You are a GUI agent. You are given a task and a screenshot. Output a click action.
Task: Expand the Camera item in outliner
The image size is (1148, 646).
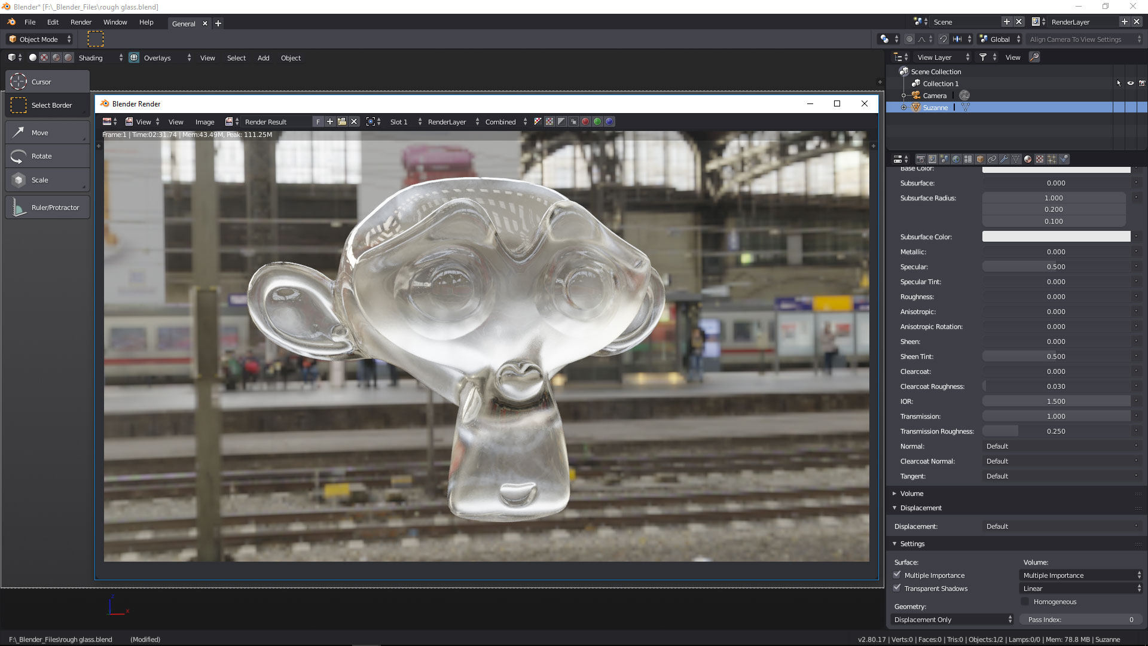pos(903,96)
